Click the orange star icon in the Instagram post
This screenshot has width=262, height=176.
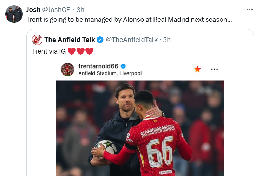(197, 69)
